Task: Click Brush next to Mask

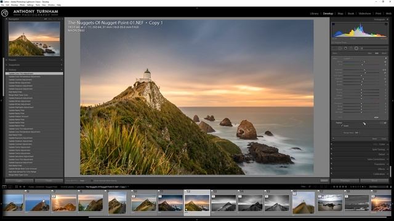Action: coord(384,53)
